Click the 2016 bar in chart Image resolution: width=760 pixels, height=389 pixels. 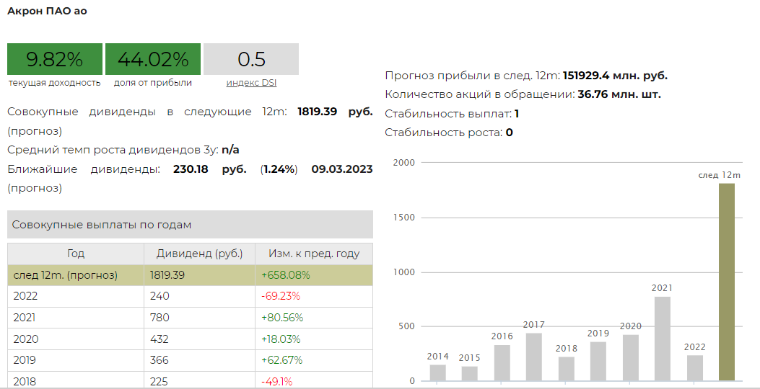502,363
